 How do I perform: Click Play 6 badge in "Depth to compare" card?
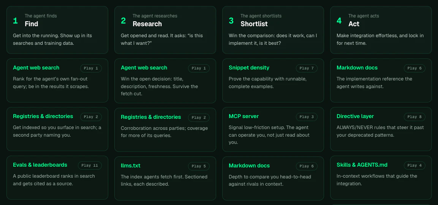click(x=307, y=166)
